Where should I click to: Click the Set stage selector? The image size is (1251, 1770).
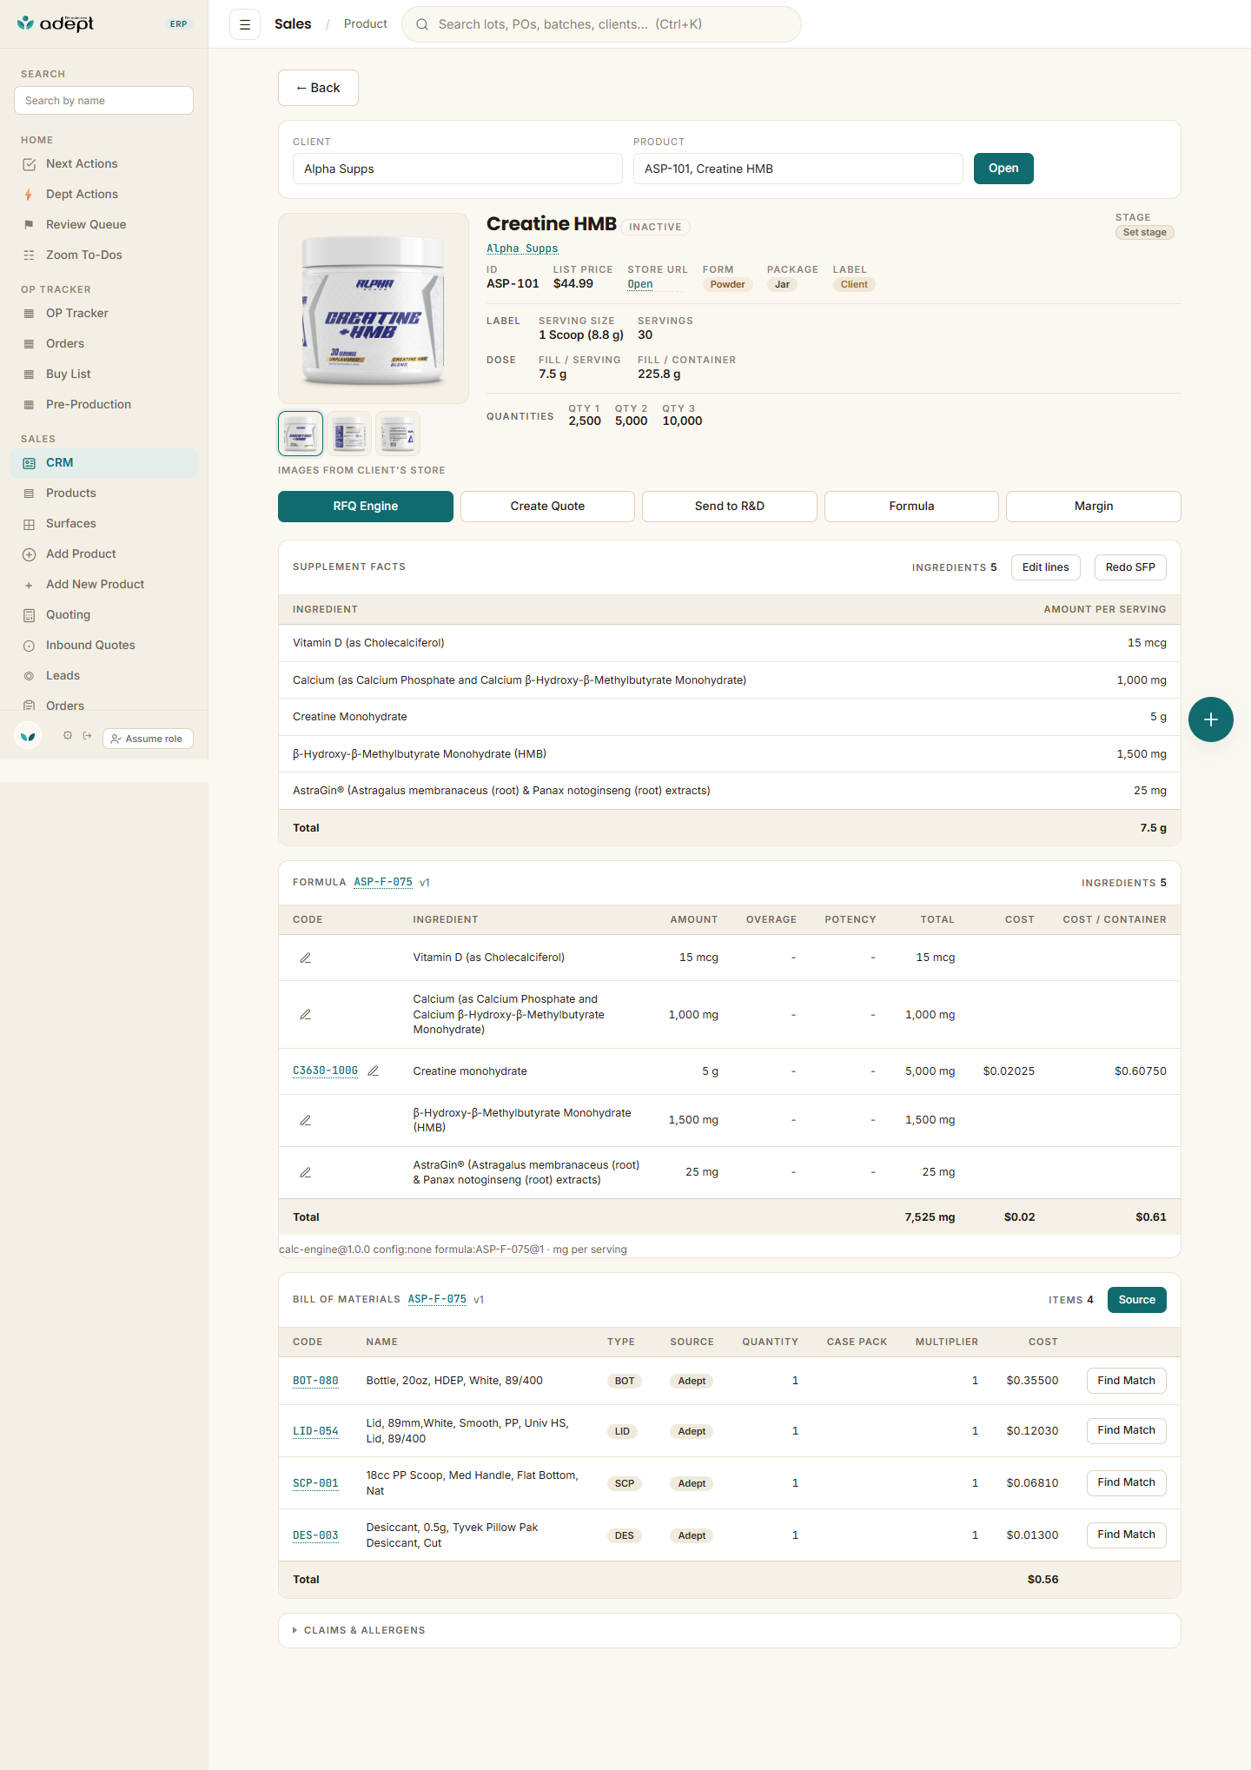click(x=1144, y=233)
